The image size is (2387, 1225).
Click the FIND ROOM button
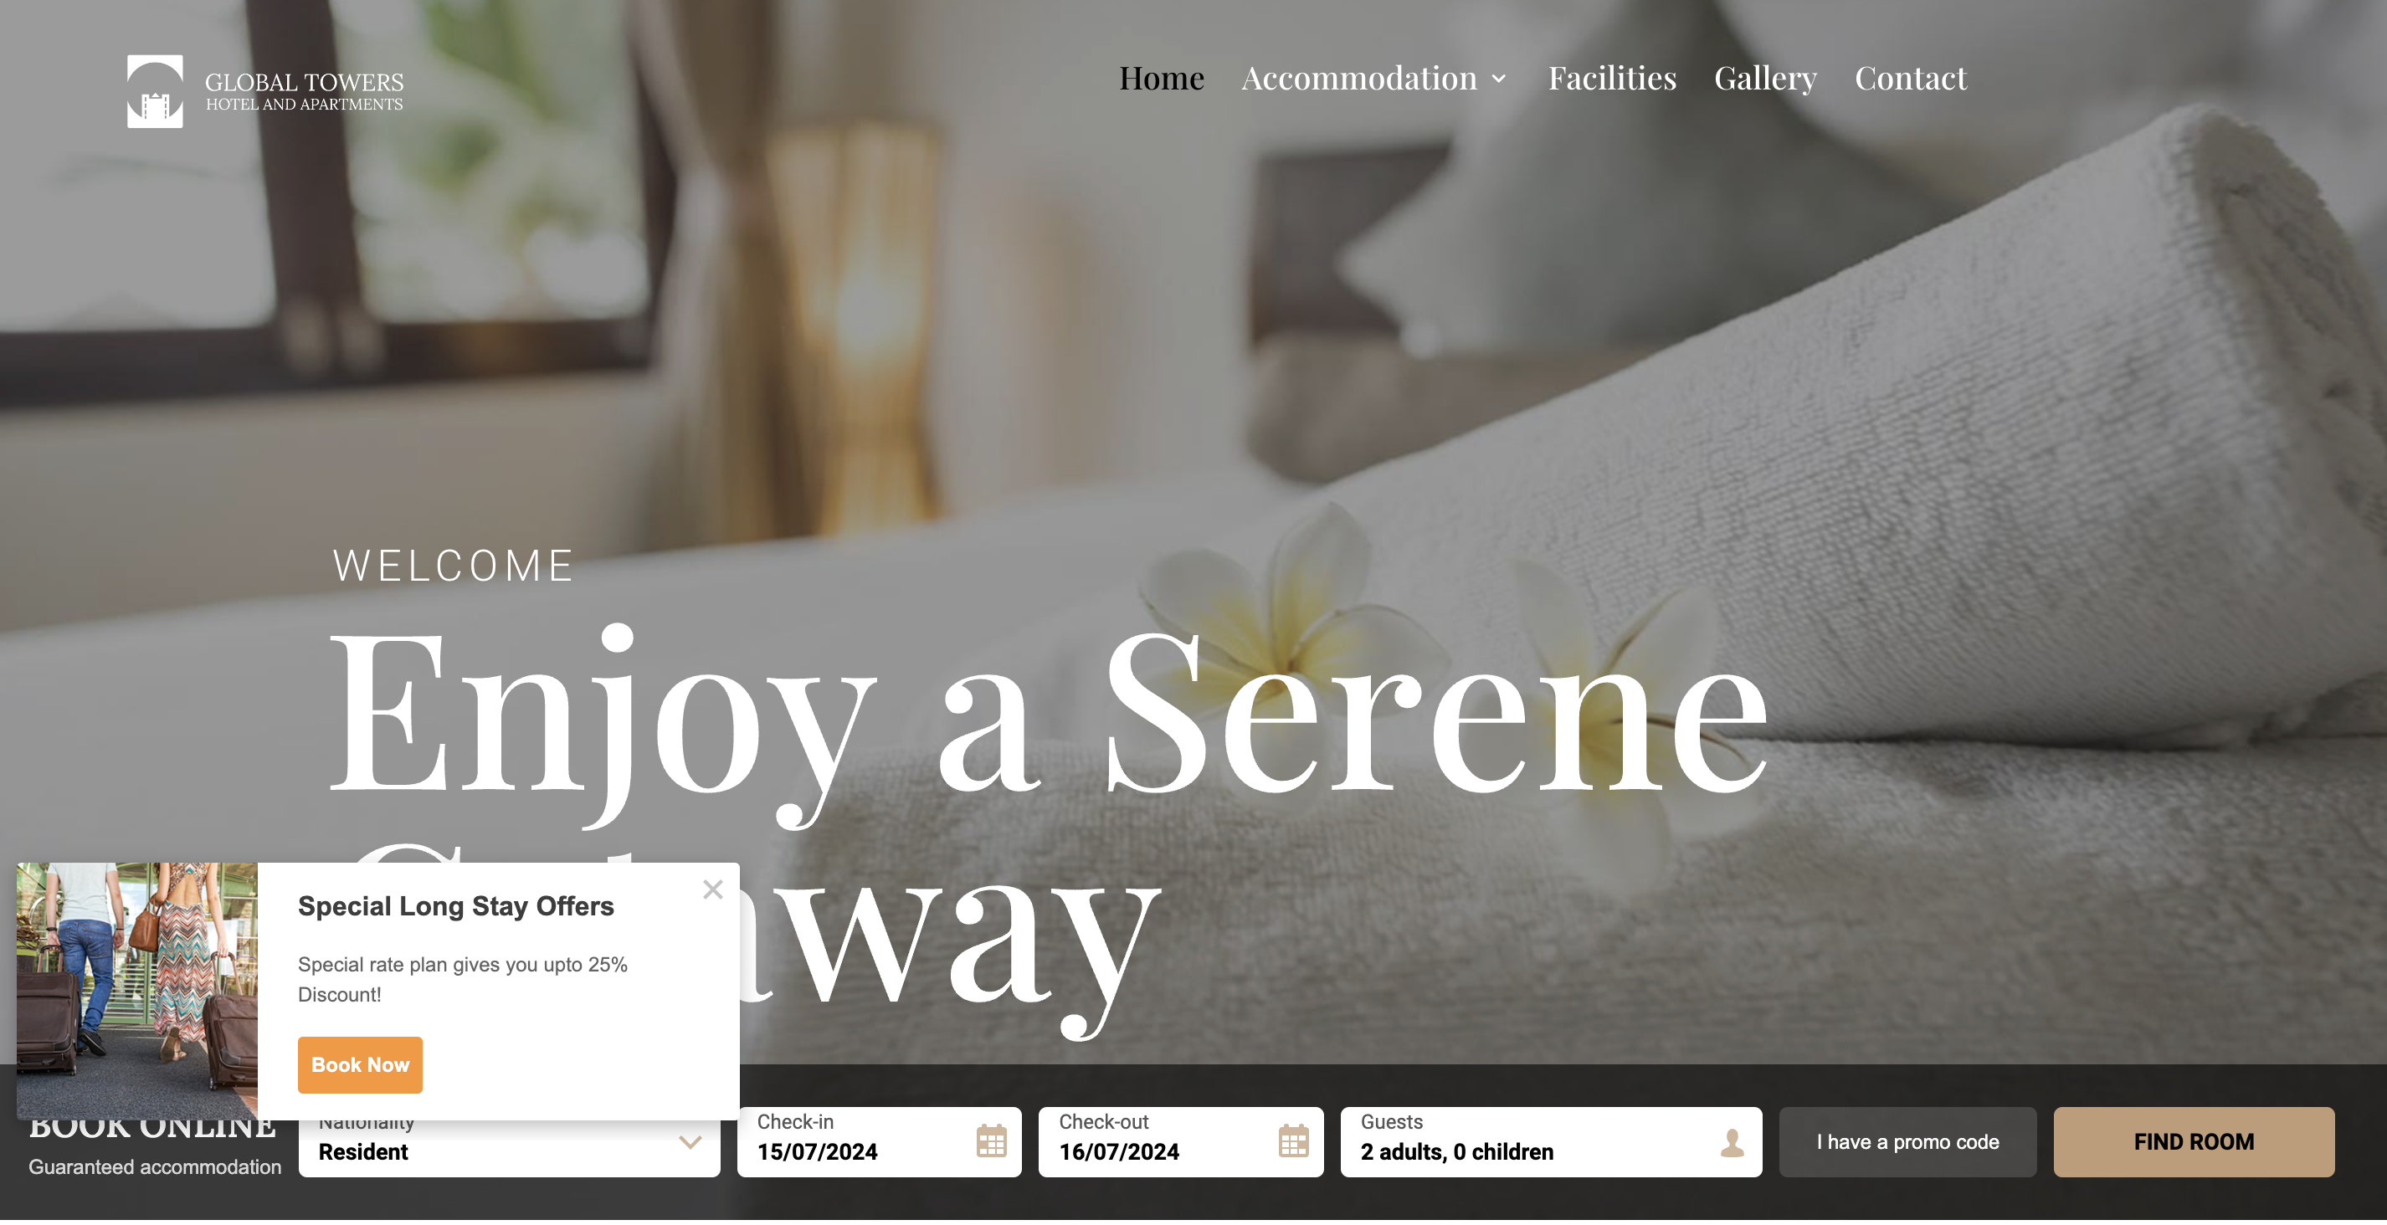2194,1142
